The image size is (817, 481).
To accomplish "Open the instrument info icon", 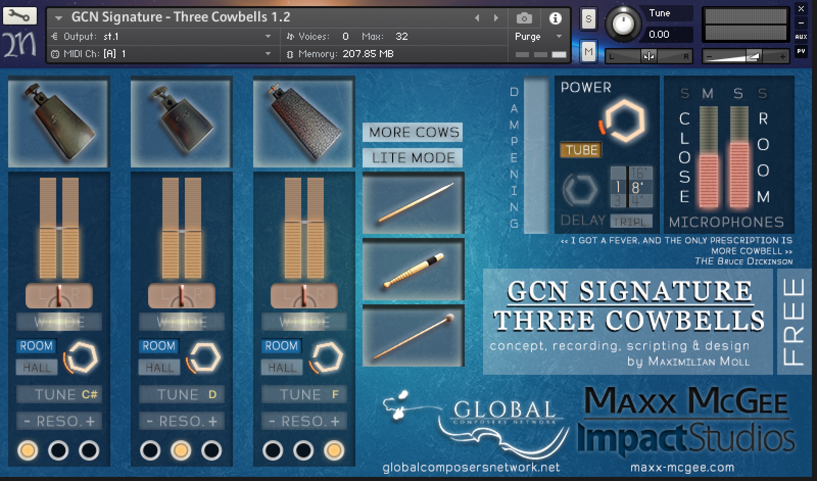I will click(555, 18).
